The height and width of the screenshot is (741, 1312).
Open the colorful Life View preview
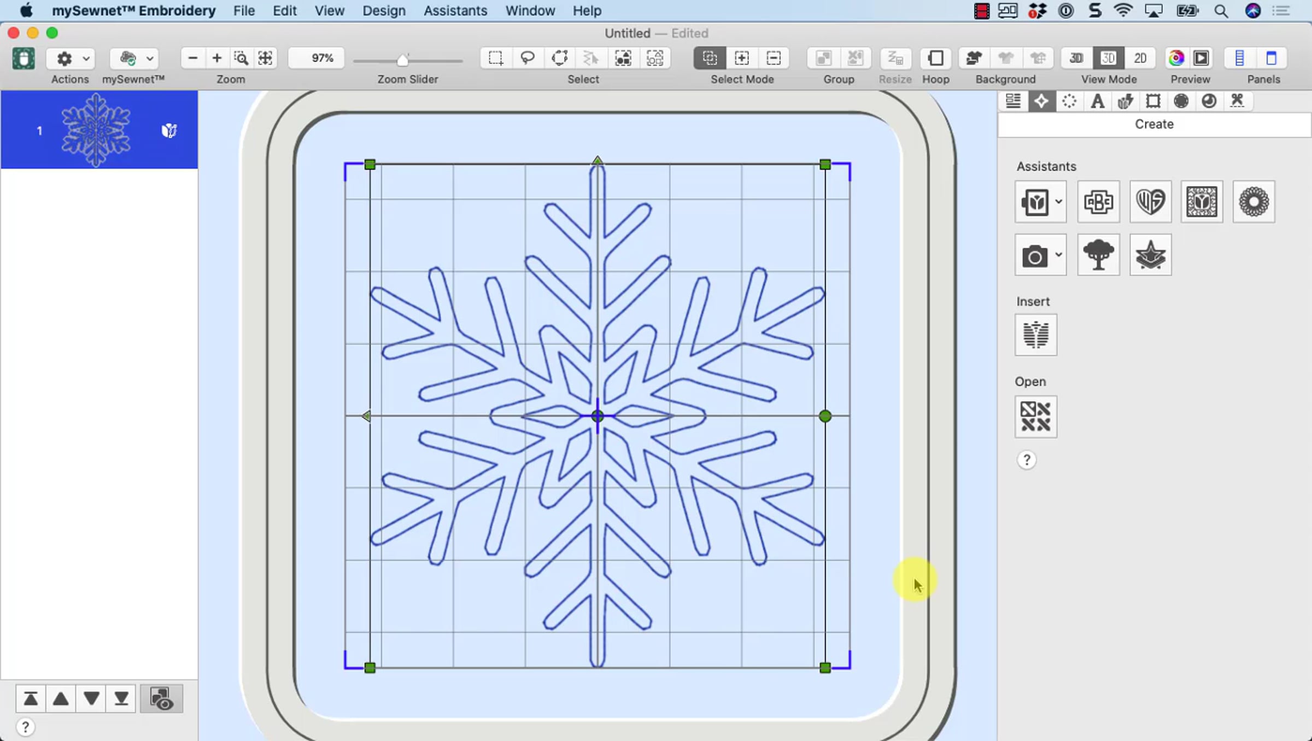[x=1176, y=58]
